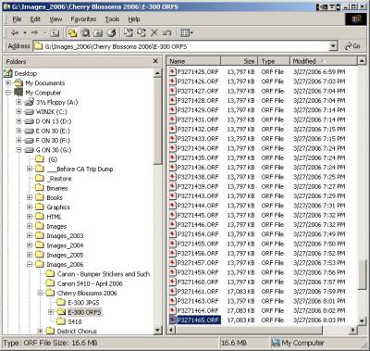Click the D ON 13 (D:) drive icon
The width and height of the screenshot is (370, 351).
pyautogui.click(x=29, y=121)
